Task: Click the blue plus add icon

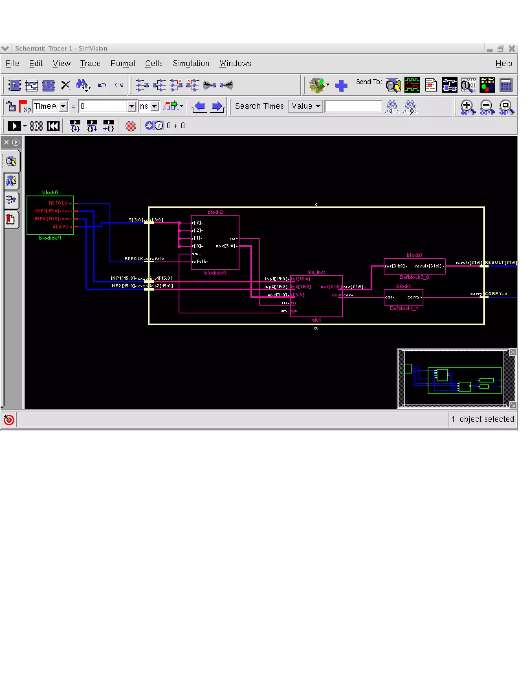Action: click(341, 86)
